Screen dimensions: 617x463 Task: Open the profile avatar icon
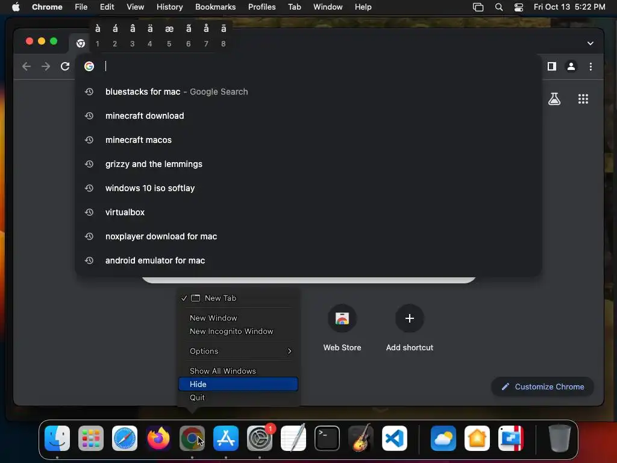[571, 66]
